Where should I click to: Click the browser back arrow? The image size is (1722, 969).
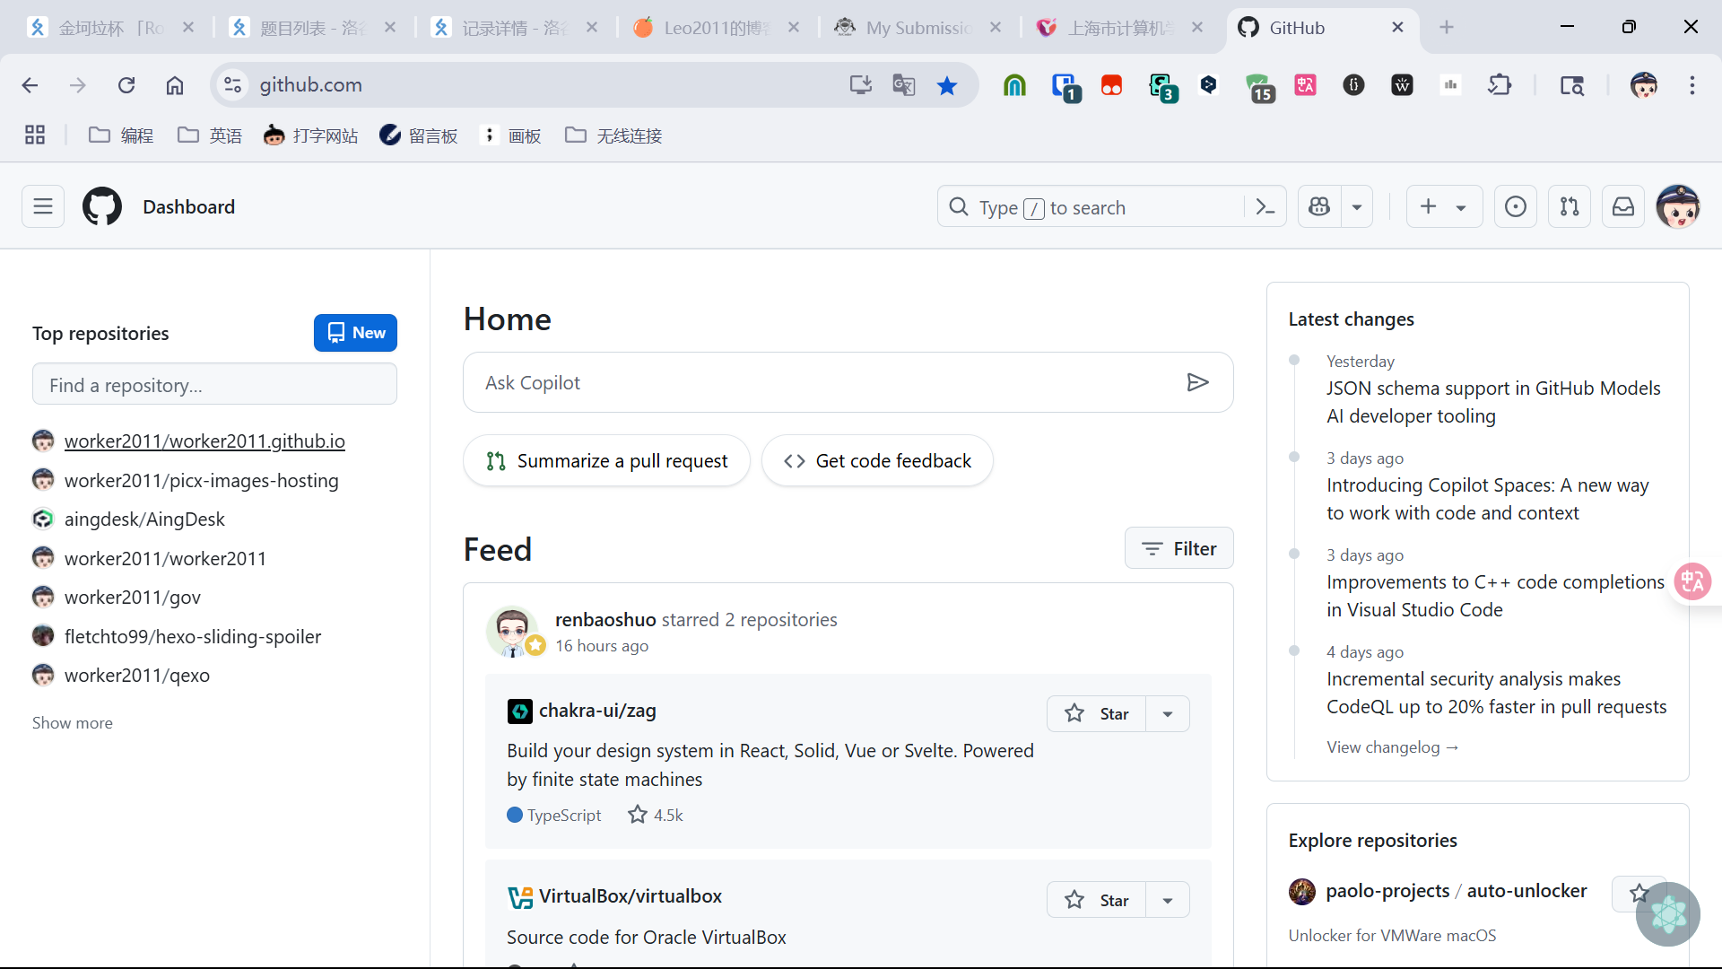tap(30, 85)
